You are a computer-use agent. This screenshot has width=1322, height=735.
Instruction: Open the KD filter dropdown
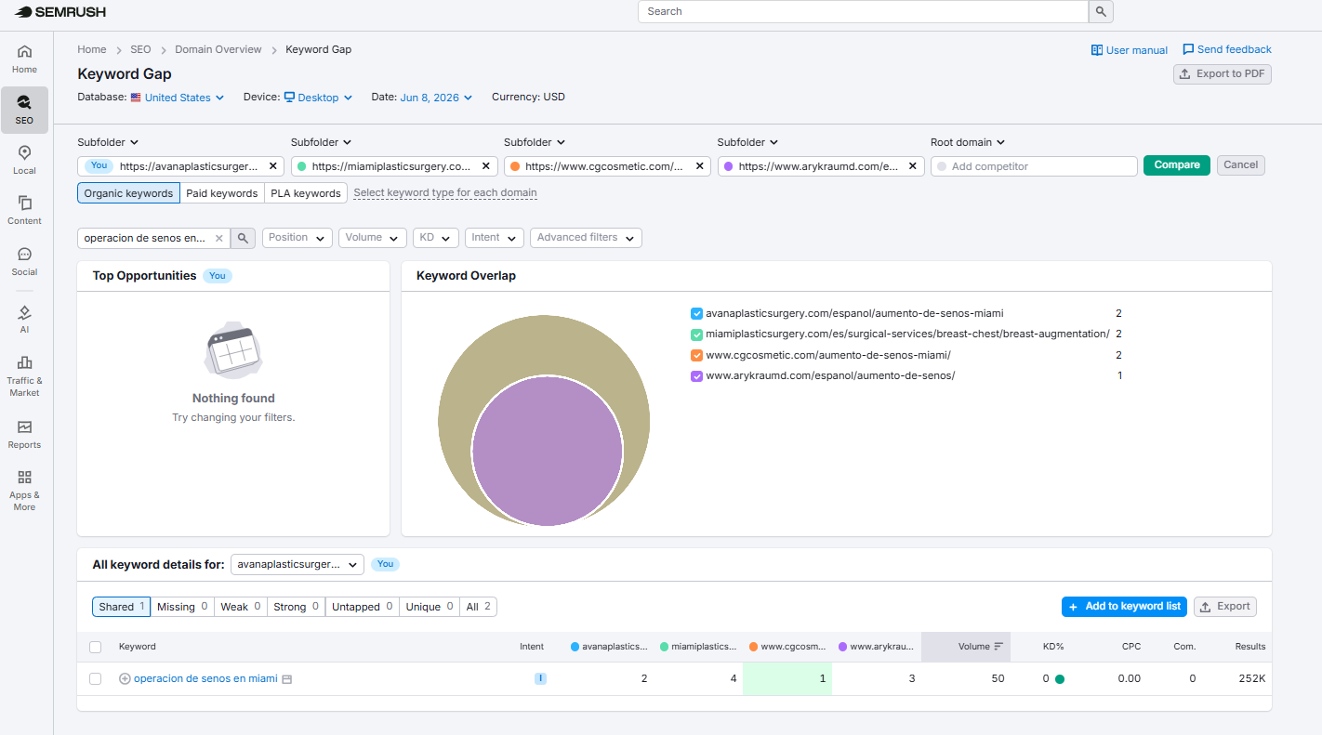click(x=436, y=238)
